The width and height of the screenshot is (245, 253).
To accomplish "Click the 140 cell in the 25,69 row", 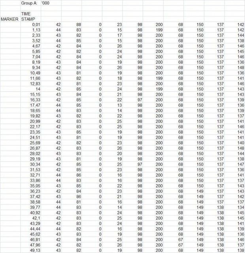I will point(235,143).
